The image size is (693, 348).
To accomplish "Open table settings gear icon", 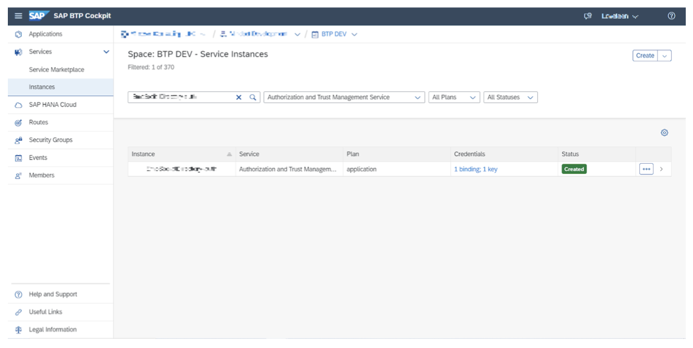I will (x=664, y=133).
